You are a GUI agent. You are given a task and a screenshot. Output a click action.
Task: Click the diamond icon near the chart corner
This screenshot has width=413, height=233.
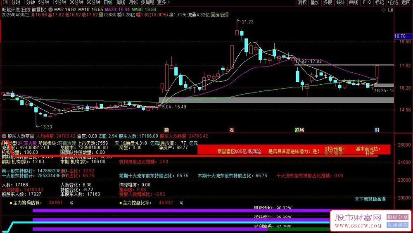pyautogui.click(x=384, y=10)
